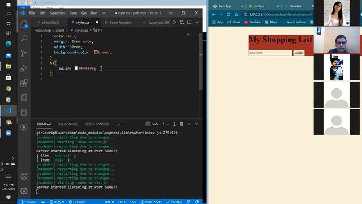Screen dimensions: 362x204
Task: Open the Search view in activity bar
Action: (x=24, y=39)
